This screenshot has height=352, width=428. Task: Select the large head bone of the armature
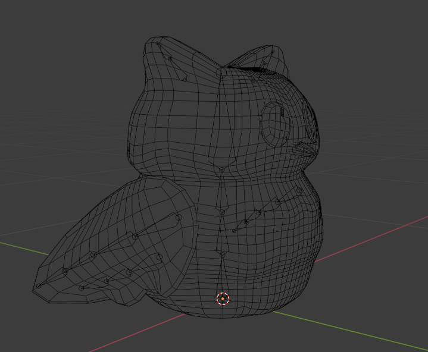tap(221, 120)
